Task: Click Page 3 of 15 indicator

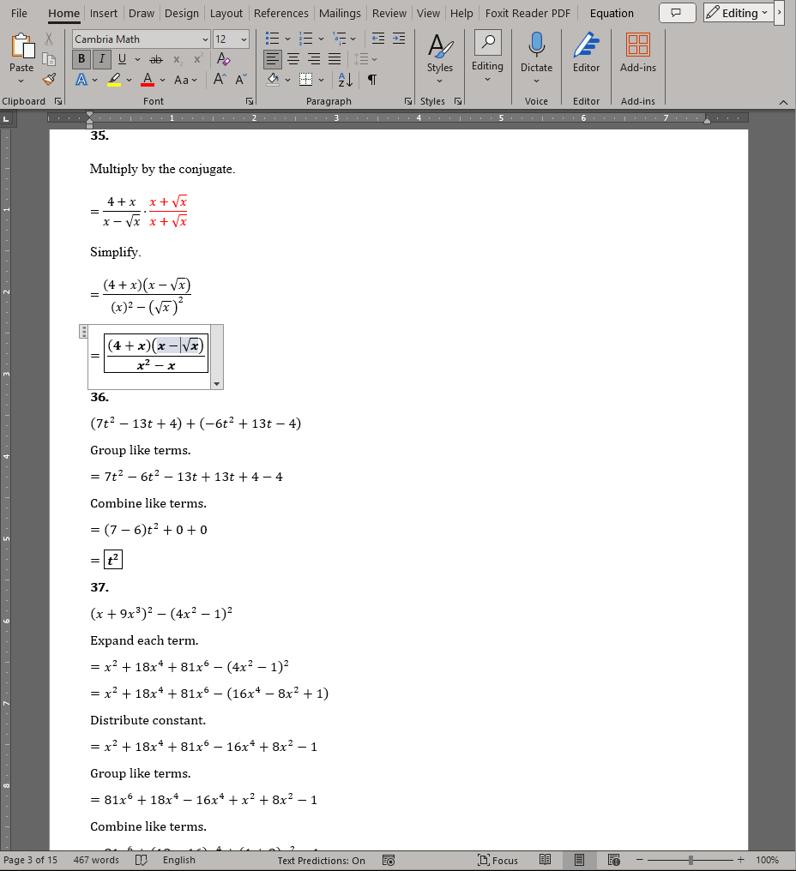Action: (x=31, y=860)
